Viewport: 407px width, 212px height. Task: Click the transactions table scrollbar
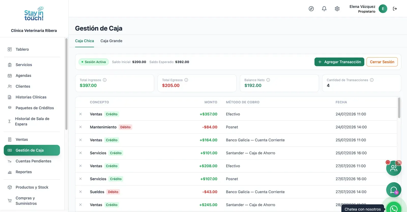point(399,108)
